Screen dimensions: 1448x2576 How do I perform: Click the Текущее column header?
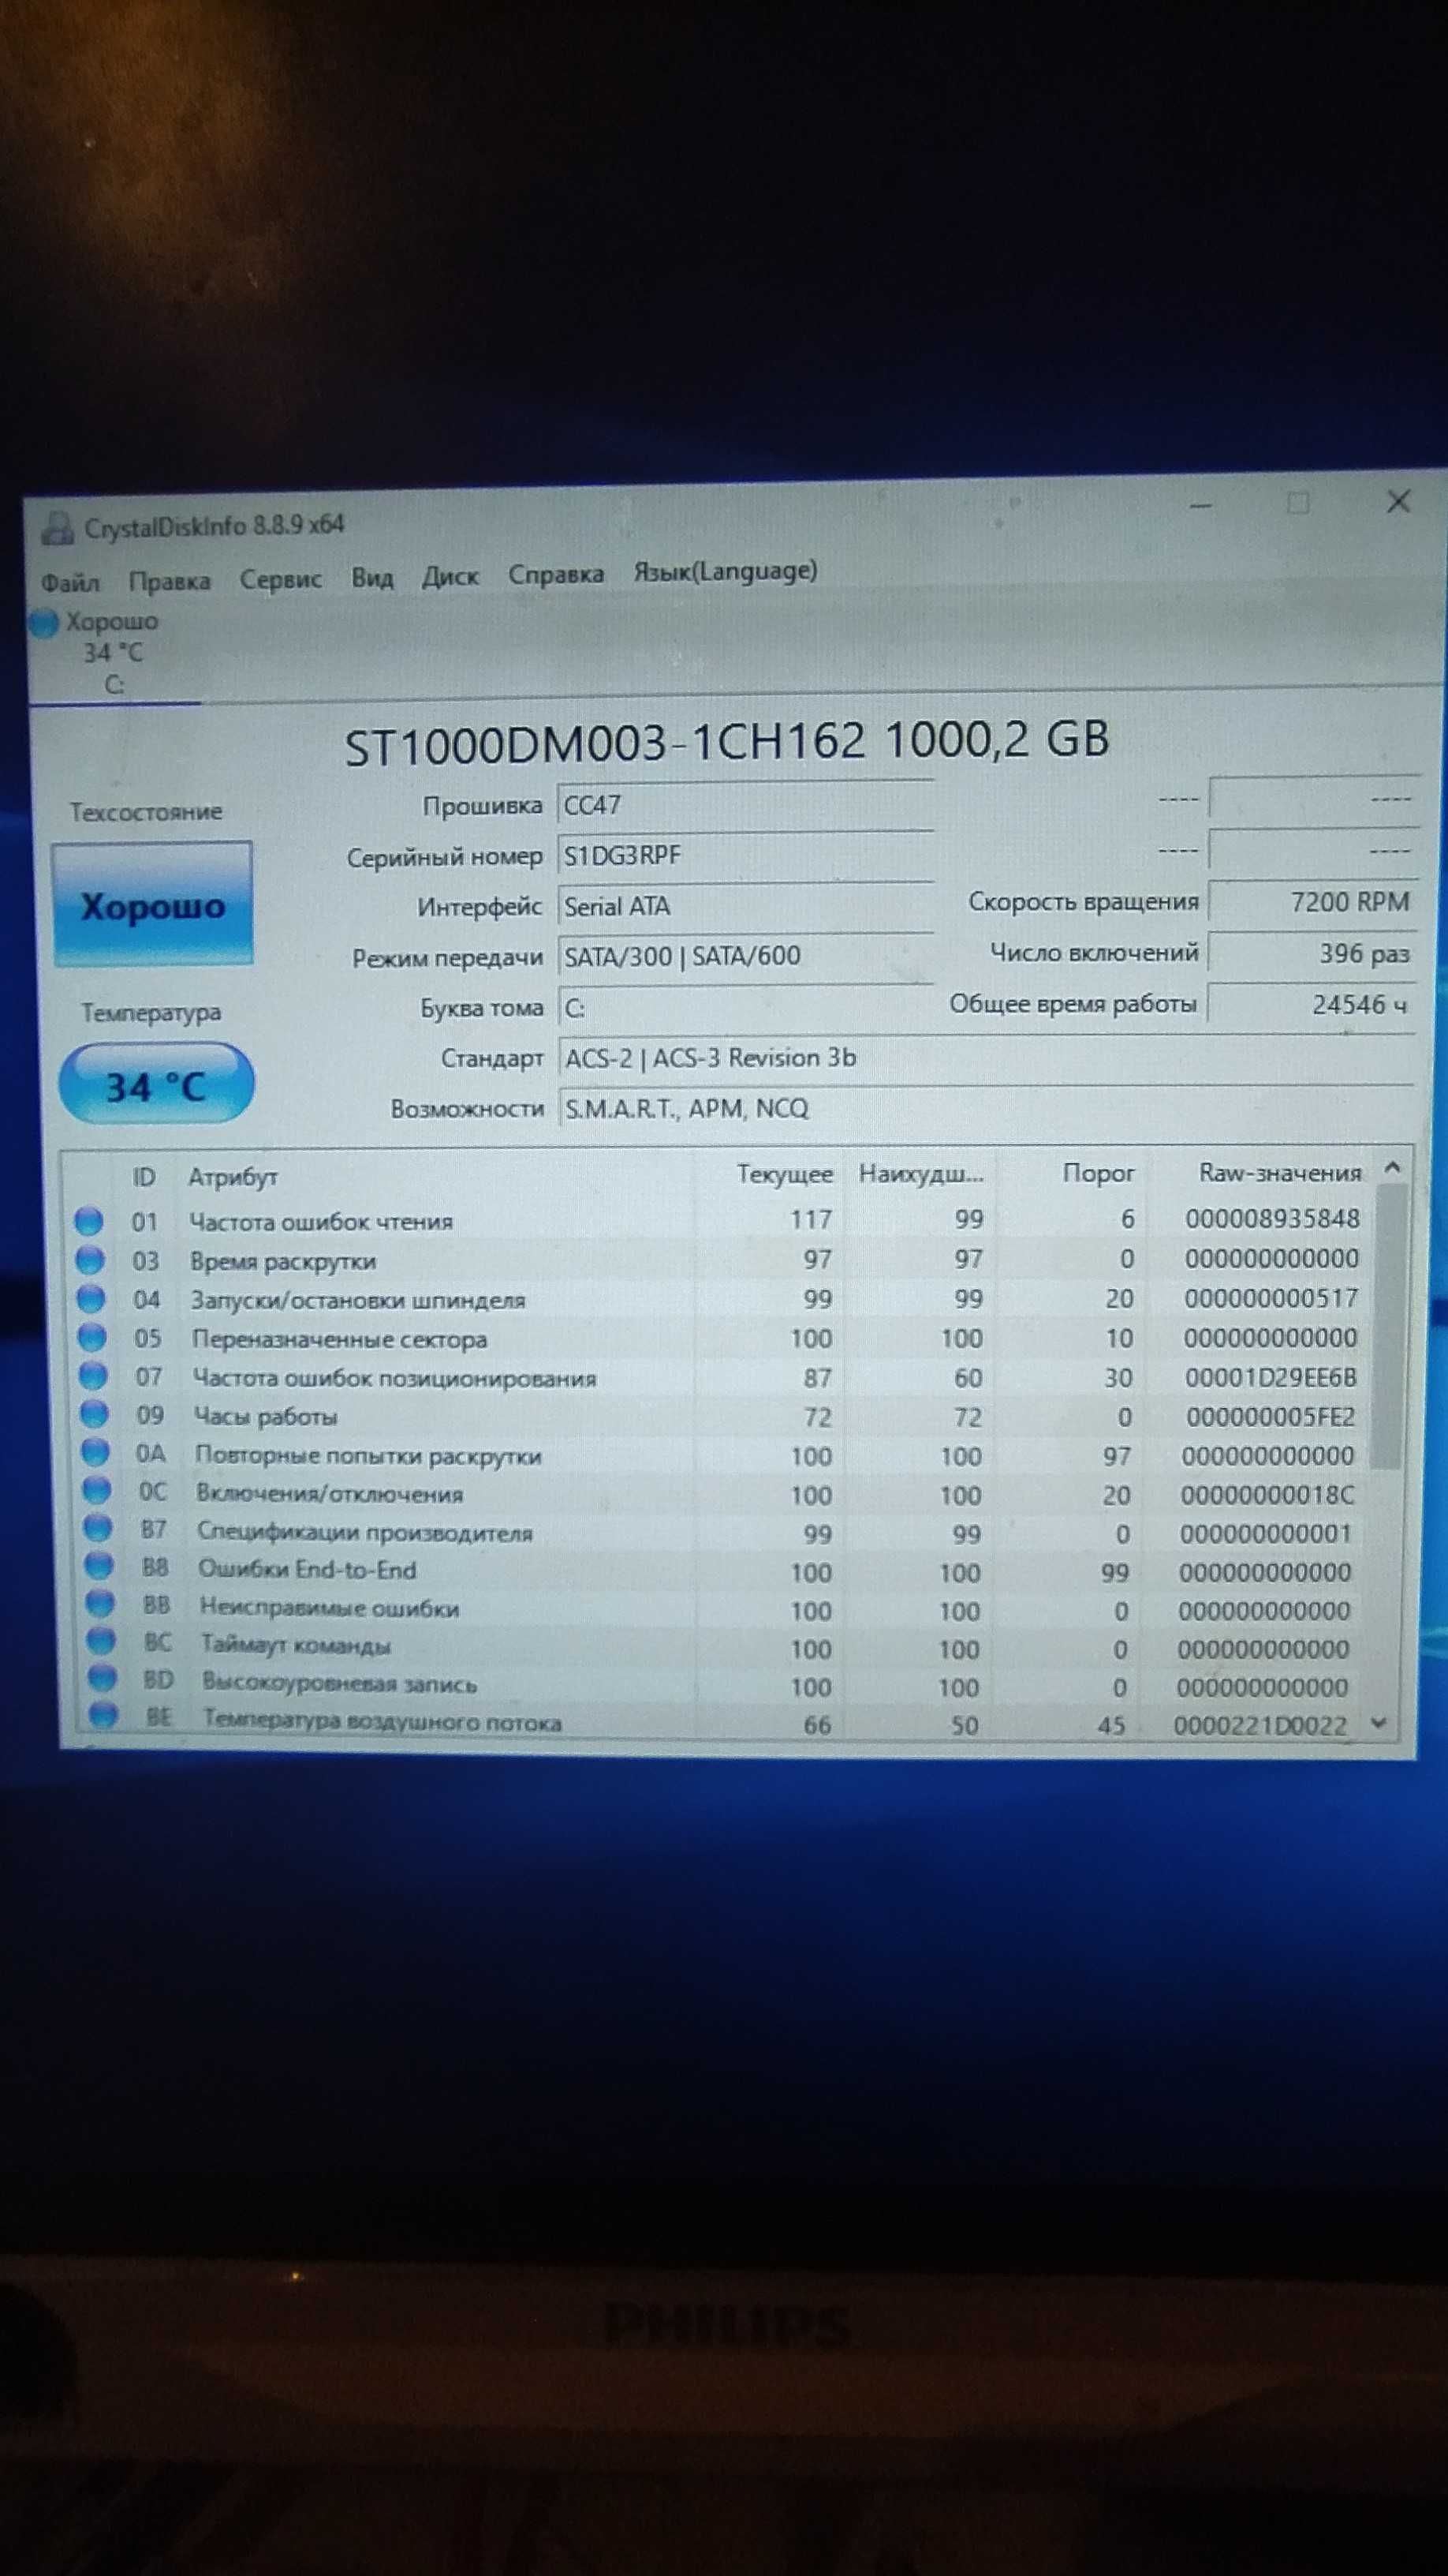click(785, 1174)
